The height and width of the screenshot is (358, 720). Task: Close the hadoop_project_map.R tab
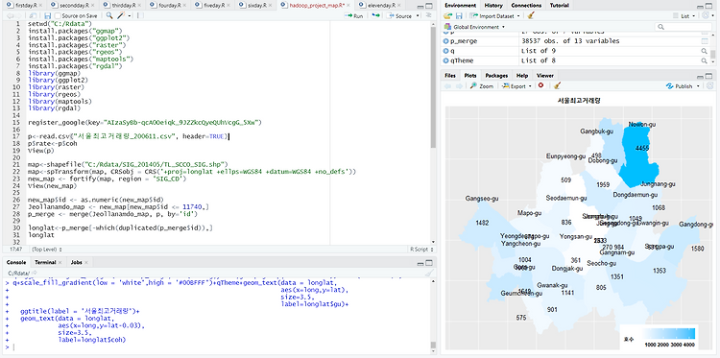click(348, 5)
